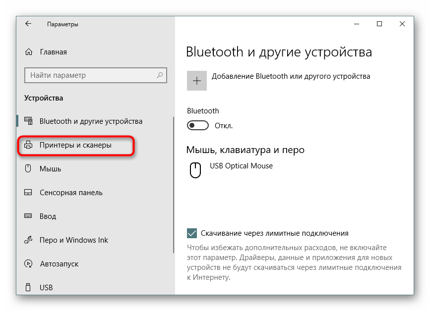The width and height of the screenshot is (430, 311).
Task: Click the search magnifier icon
Action: coord(160,75)
